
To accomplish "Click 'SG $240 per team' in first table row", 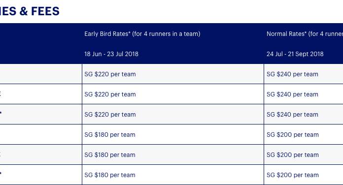I will [292, 74].
